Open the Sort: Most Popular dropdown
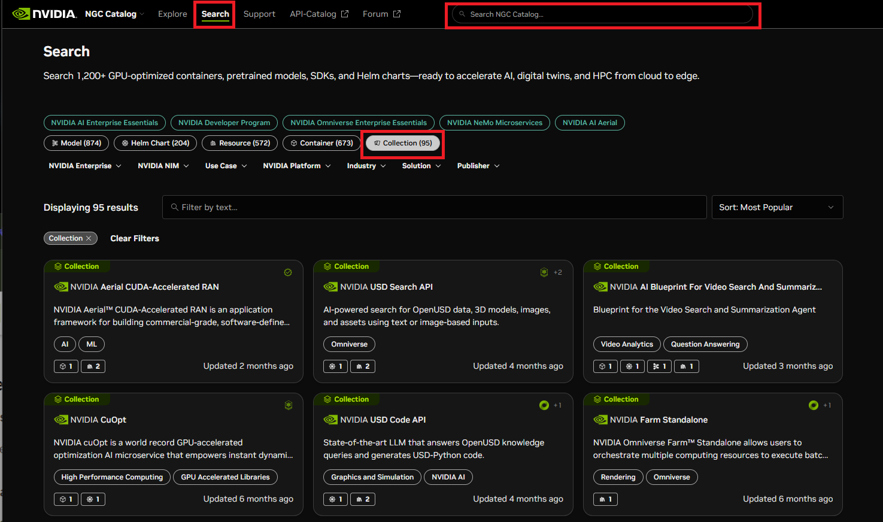Screen dimensions: 883x522 coord(777,207)
